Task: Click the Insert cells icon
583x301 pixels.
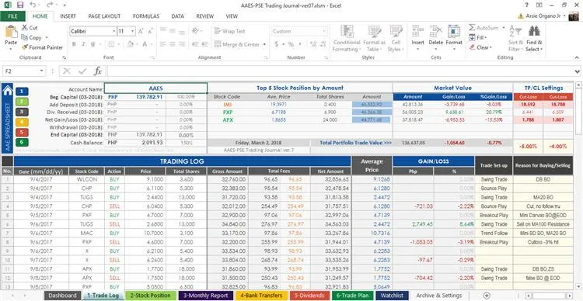Action: click(418, 32)
